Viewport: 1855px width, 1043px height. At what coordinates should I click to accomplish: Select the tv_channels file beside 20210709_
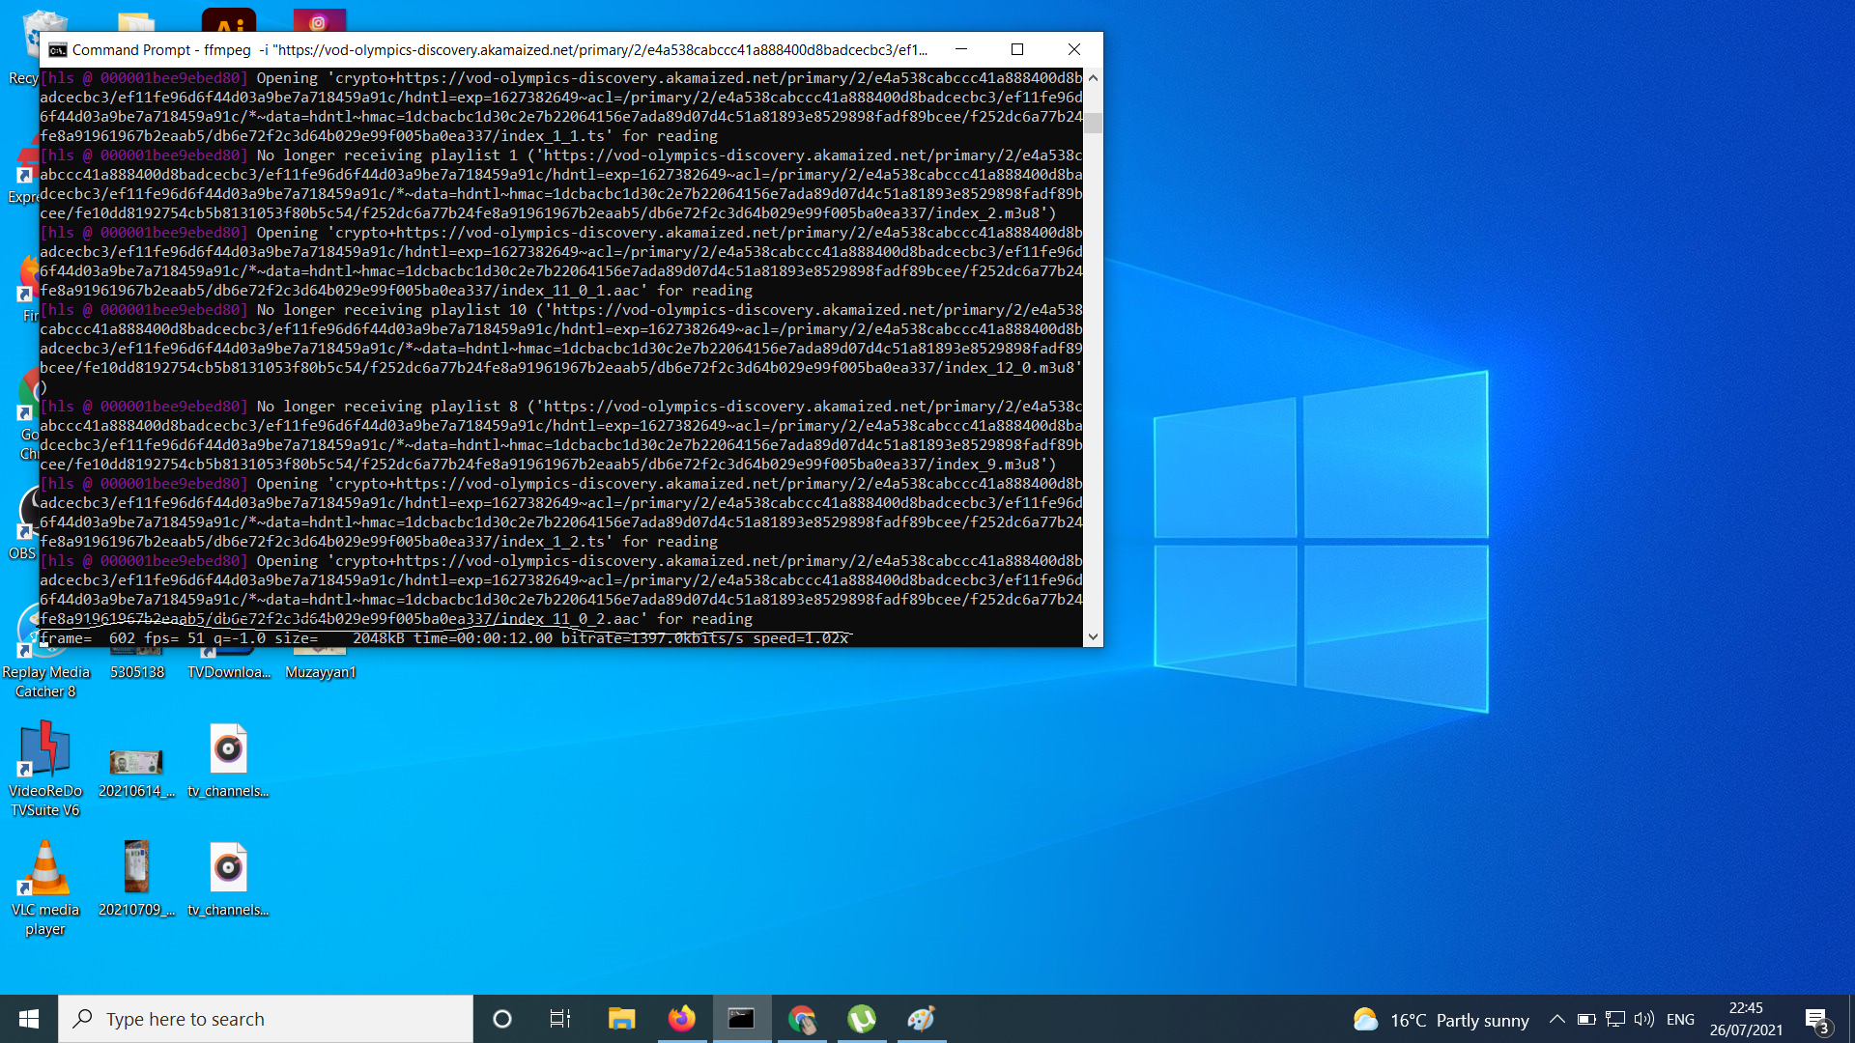pyautogui.click(x=229, y=880)
